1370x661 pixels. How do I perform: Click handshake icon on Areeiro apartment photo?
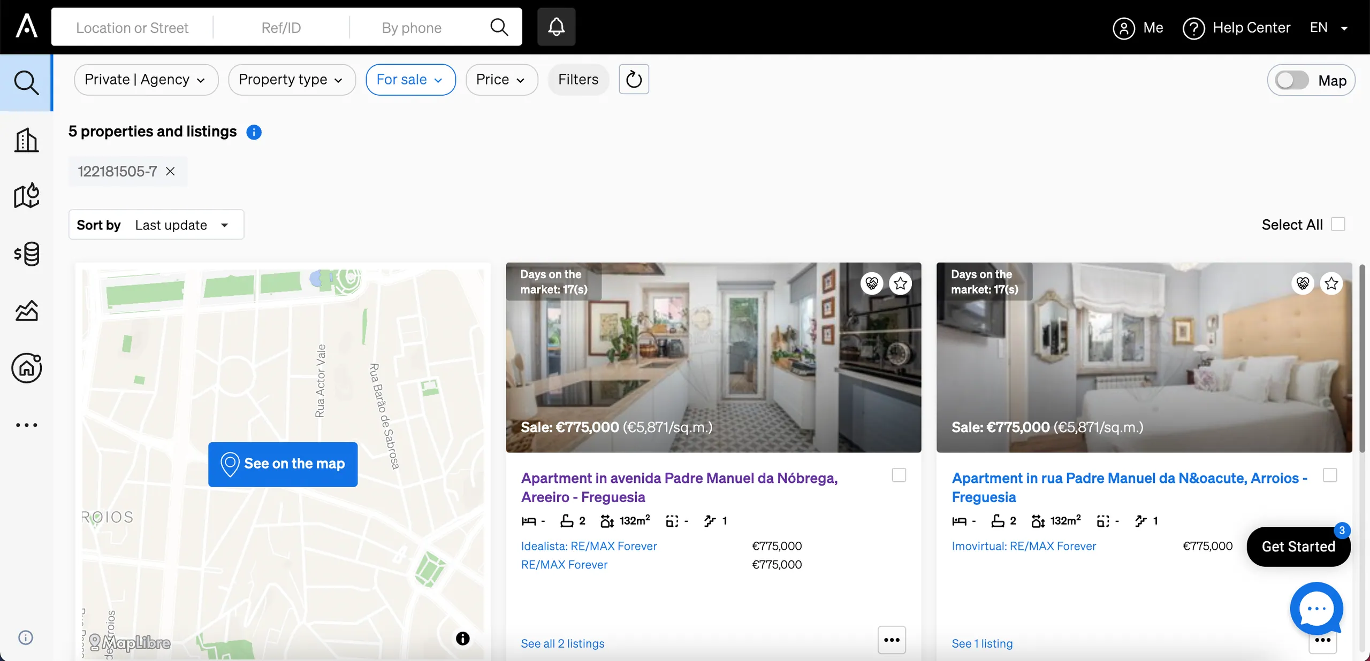[x=872, y=283]
